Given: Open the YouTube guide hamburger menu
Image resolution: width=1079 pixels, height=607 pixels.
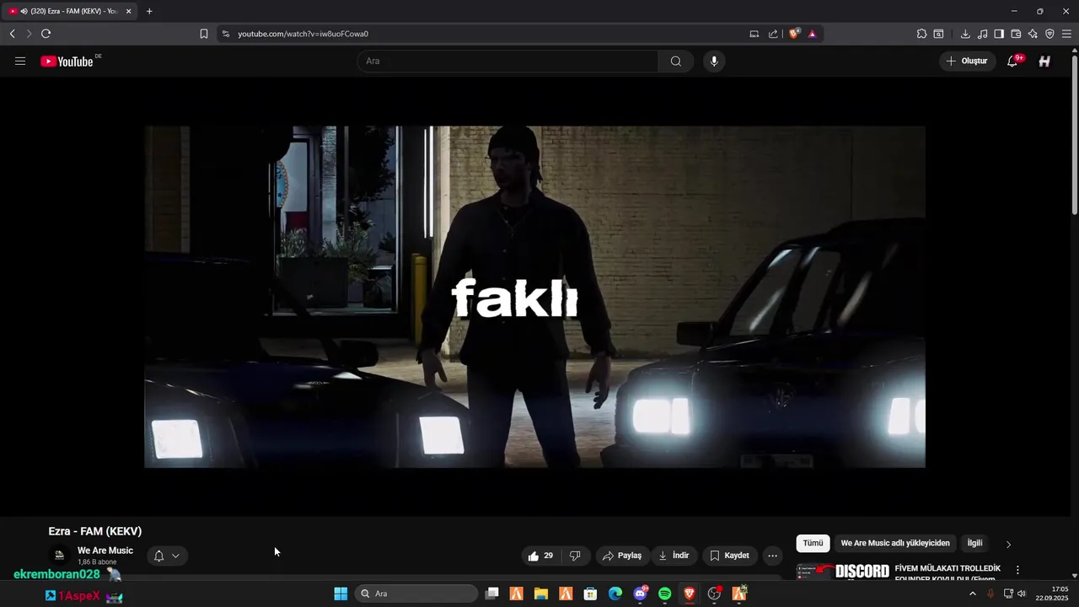Looking at the screenshot, I should pyautogui.click(x=20, y=61).
